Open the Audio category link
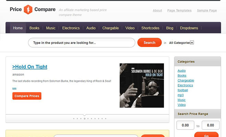This screenshot has height=137, width=226. pyautogui.click(x=181, y=71)
